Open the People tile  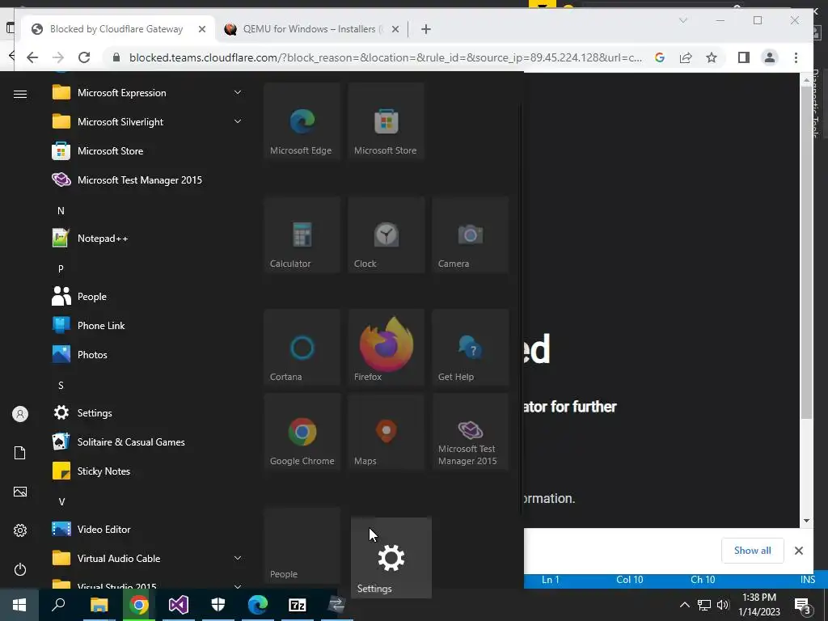coord(302,545)
